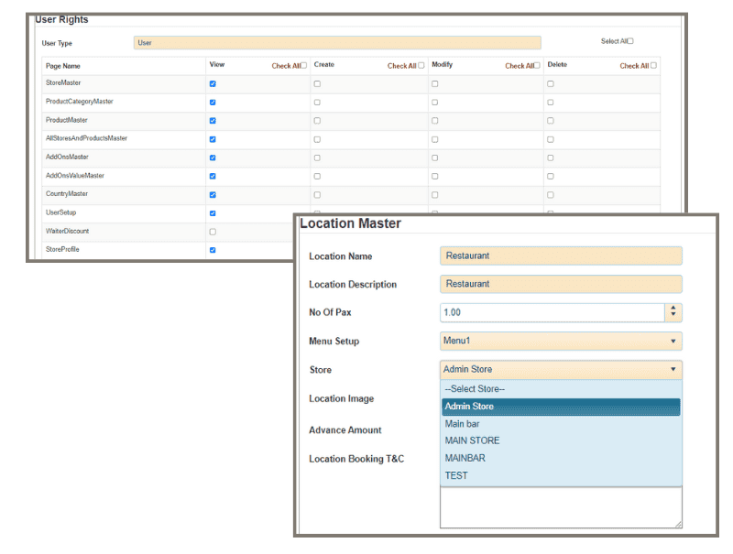Select MAINBAR in the store list
Image resolution: width=733 pixels, height=554 pixels.
click(x=465, y=459)
